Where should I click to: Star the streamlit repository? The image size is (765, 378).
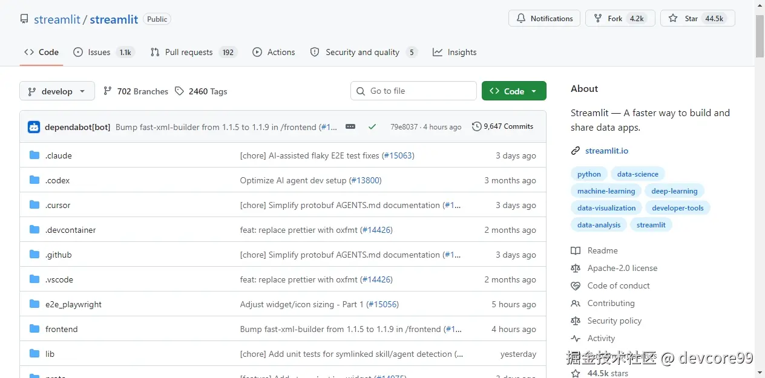(x=697, y=18)
